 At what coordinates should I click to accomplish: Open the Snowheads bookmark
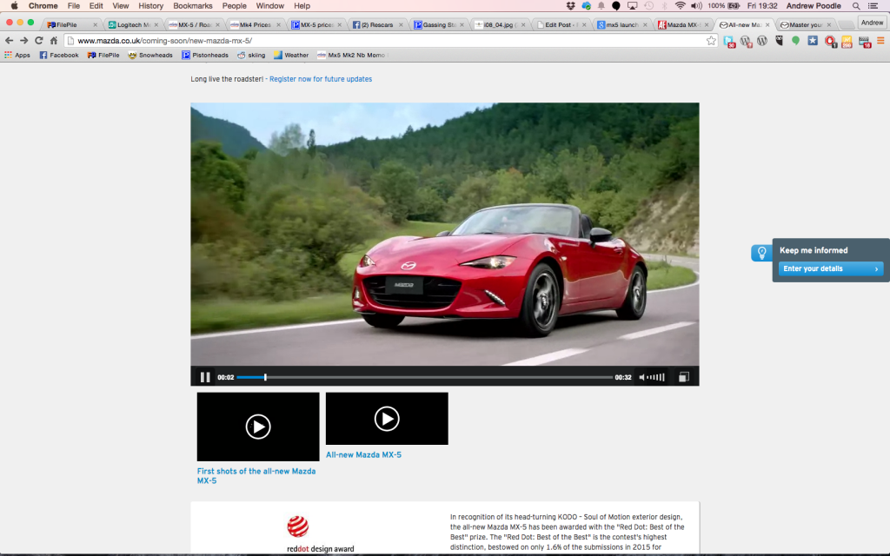click(x=150, y=55)
